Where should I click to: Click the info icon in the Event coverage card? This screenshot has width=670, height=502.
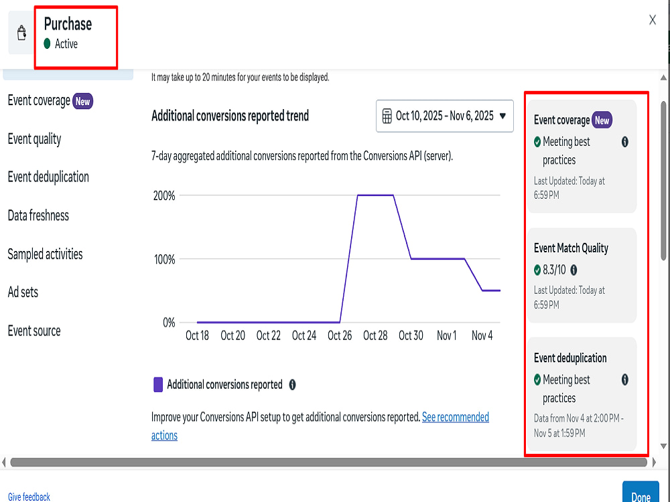coord(624,142)
